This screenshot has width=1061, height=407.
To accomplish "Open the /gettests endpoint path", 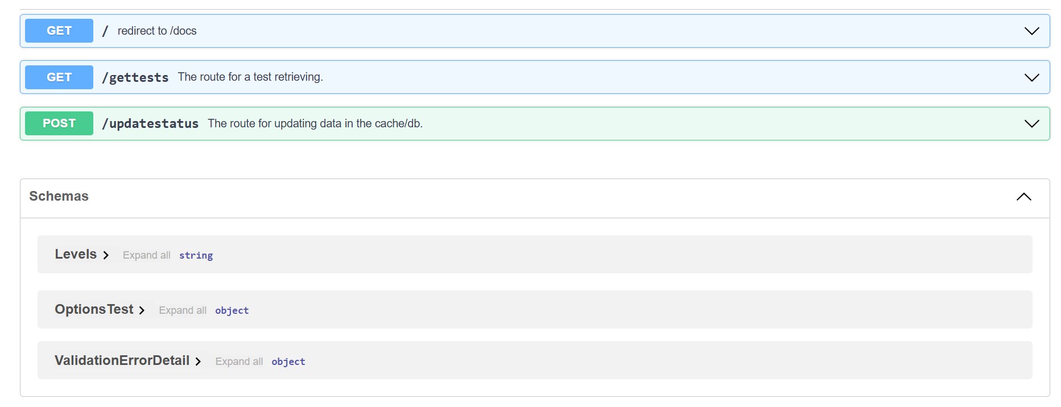I will click(x=135, y=78).
